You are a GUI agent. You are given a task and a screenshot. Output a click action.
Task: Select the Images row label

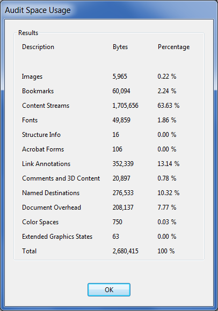click(32, 77)
